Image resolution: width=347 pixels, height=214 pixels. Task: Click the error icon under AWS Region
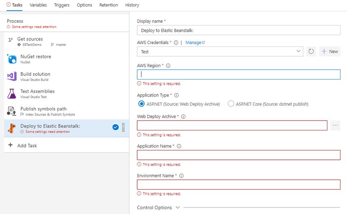139,83
